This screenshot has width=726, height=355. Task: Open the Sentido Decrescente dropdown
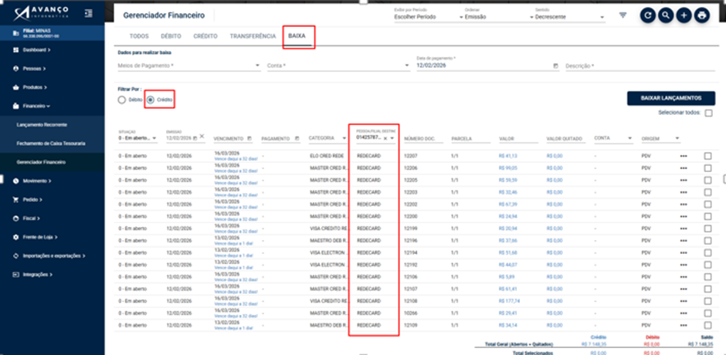569,17
